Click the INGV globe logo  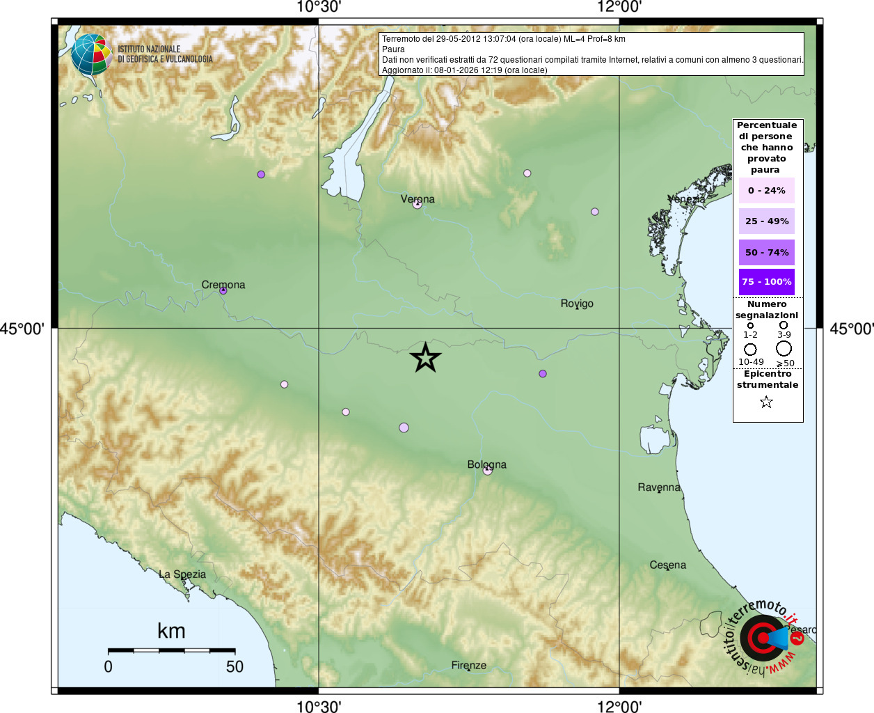point(91,55)
